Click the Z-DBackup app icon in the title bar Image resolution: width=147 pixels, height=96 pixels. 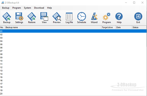click(3, 3)
